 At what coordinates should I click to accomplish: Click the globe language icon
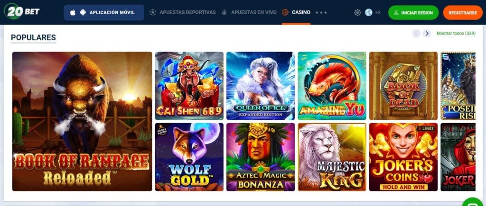pos(368,13)
